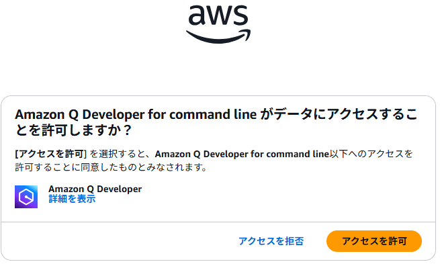Click the Amazon Q Developer app name label
The image size is (440, 264).
(x=95, y=189)
